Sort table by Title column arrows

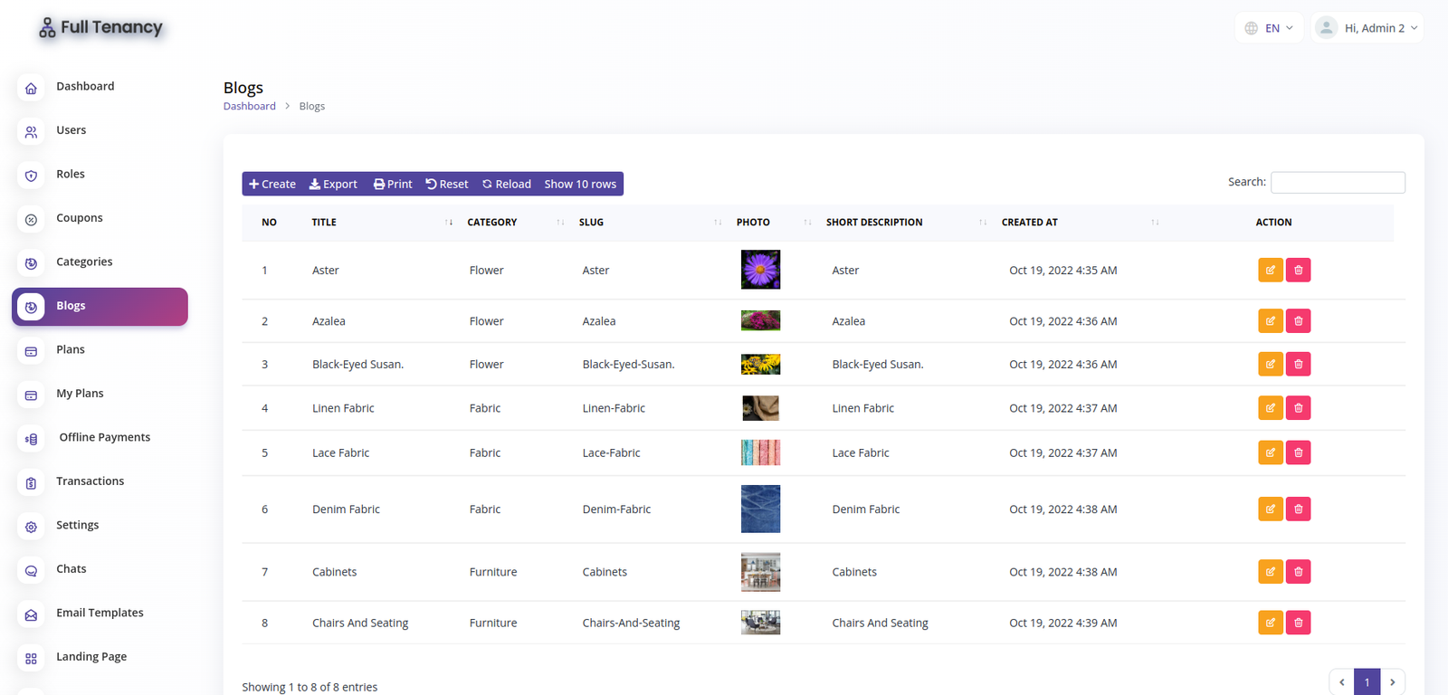(x=449, y=223)
